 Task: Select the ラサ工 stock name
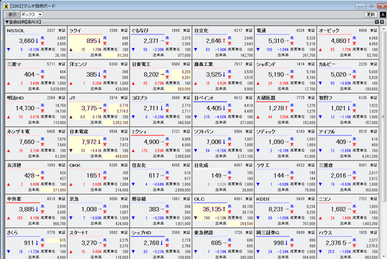263,165
